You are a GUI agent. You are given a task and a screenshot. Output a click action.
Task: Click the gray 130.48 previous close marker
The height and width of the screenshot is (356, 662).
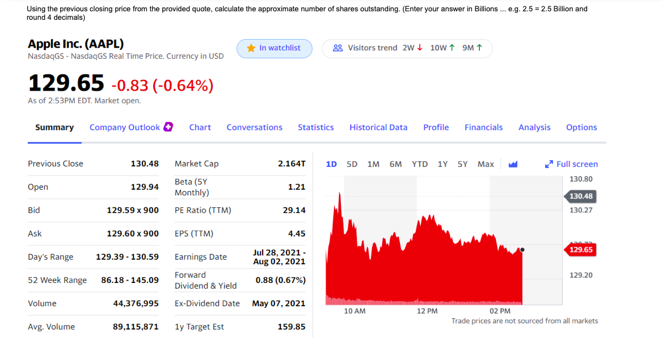point(580,196)
